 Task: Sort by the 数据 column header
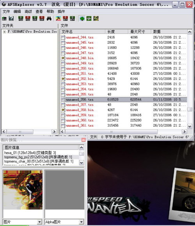click(169, 32)
